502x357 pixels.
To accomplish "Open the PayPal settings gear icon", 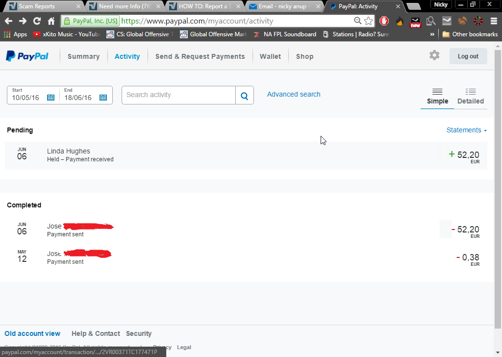I will pyautogui.click(x=434, y=55).
